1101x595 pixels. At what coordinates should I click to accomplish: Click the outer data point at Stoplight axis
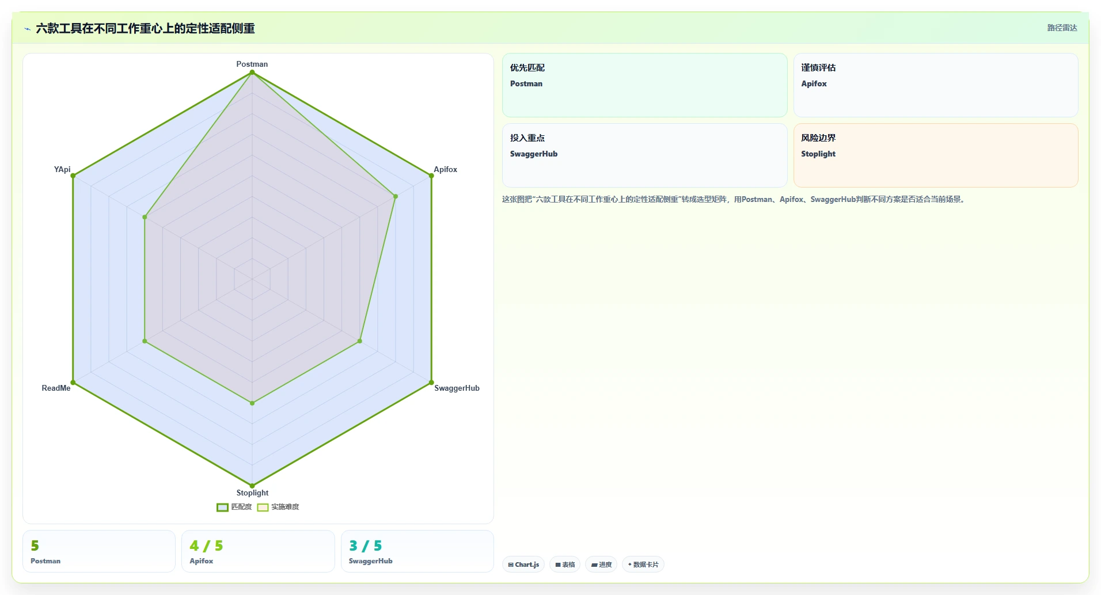point(252,486)
